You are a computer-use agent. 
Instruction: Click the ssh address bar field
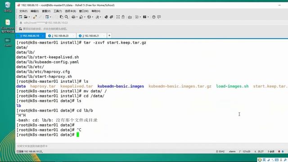(153, 23)
